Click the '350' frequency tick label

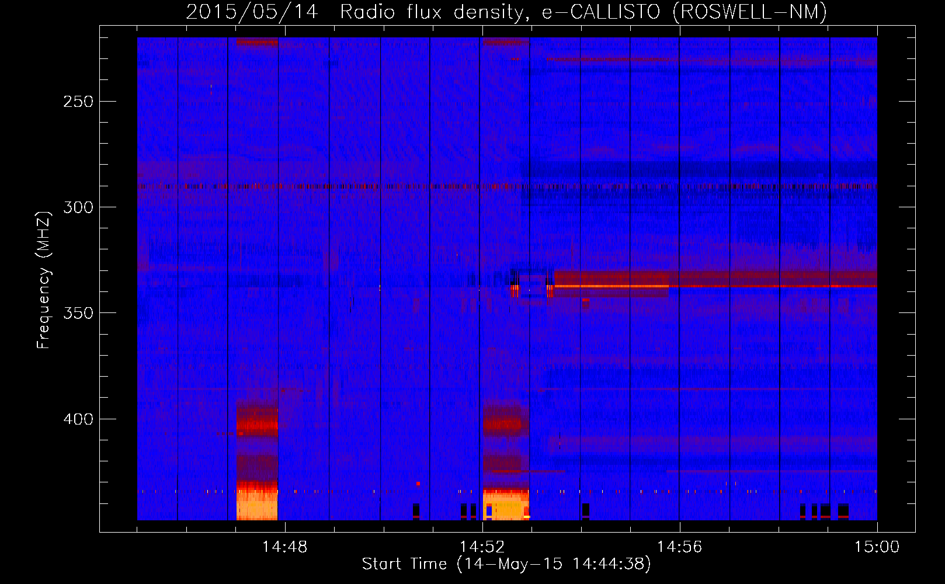click(x=78, y=313)
